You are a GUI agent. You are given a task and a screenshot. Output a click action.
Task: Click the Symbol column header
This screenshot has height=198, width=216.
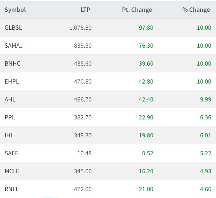tap(15, 10)
